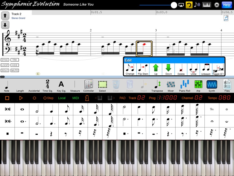234x176 pixels.
Task: Click the Tempo 080 display
Action: 219,98
